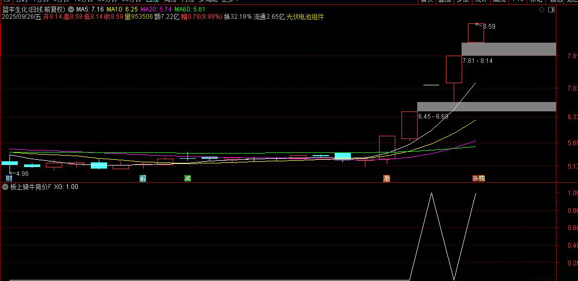
Task: Select the large cyan candle near the green MA line
Action: tap(343, 156)
